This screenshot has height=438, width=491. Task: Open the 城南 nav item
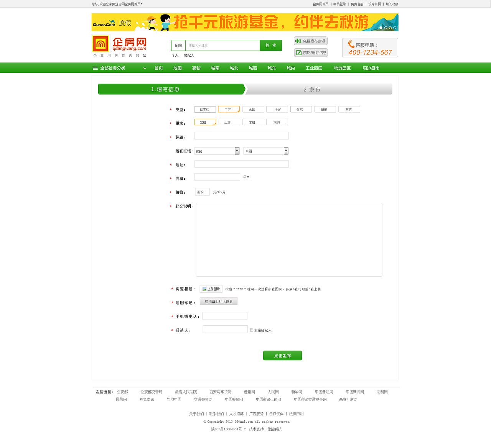pyautogui.click(x=215, y=68)
